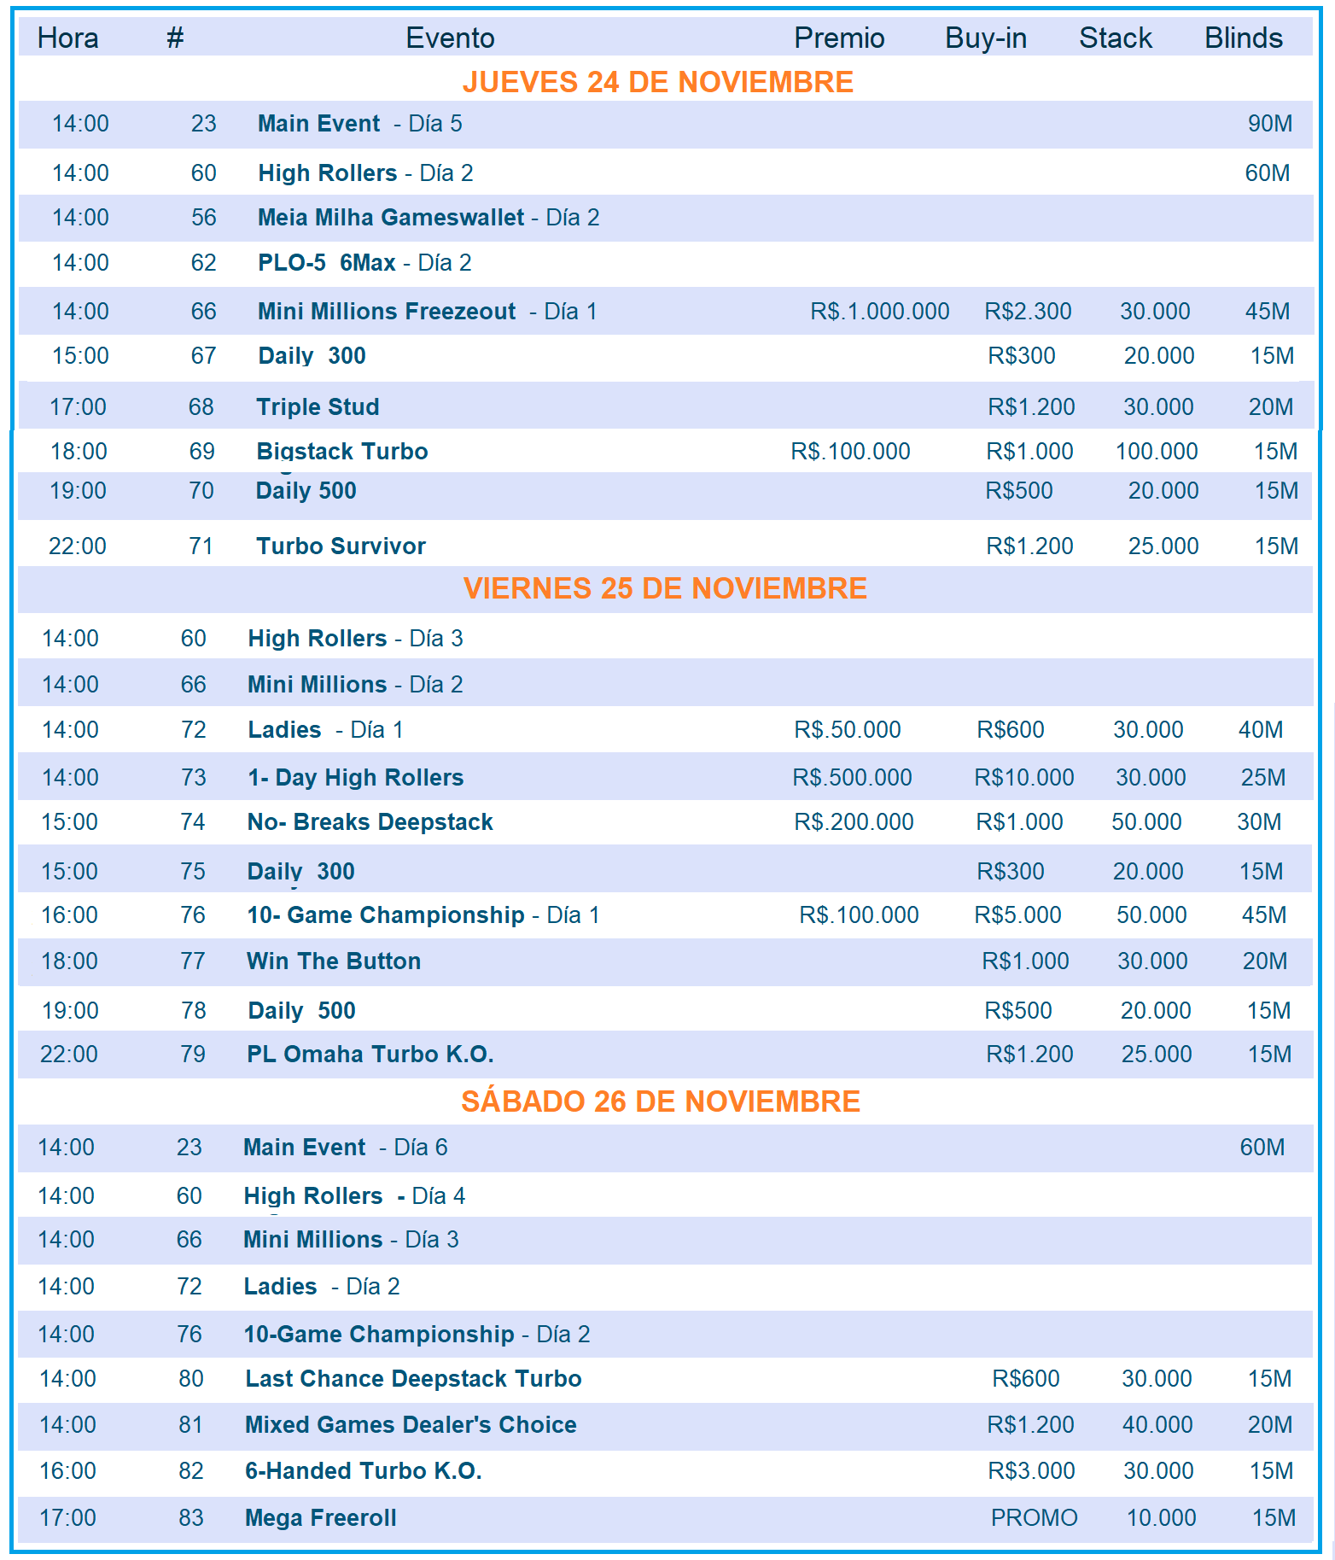Click the Triple Stud event name
This screenshot has height=1560, width=1335.
[x=318, y=407]
